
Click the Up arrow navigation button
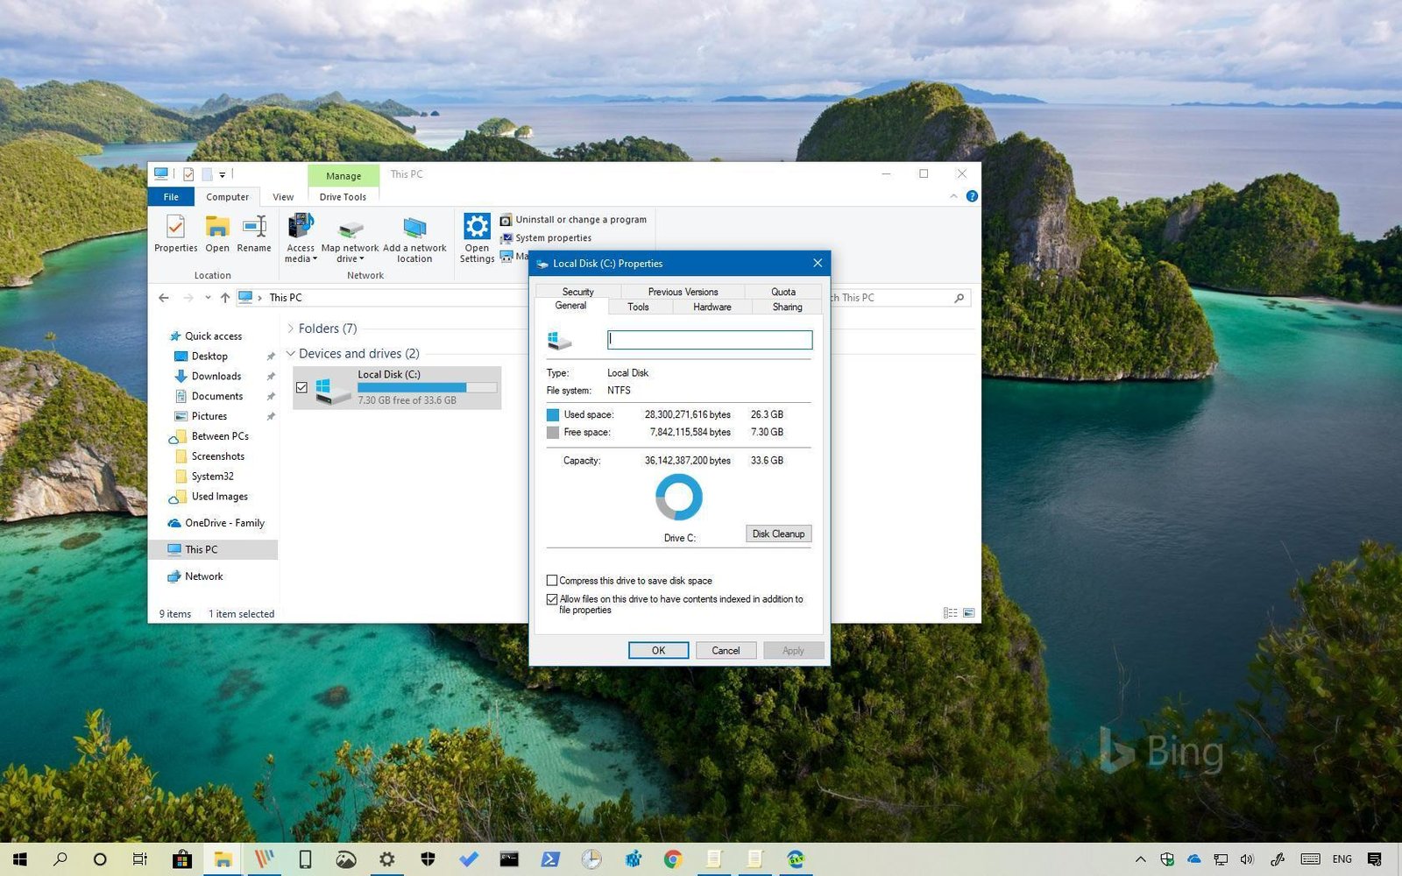(x=225, y=298)
